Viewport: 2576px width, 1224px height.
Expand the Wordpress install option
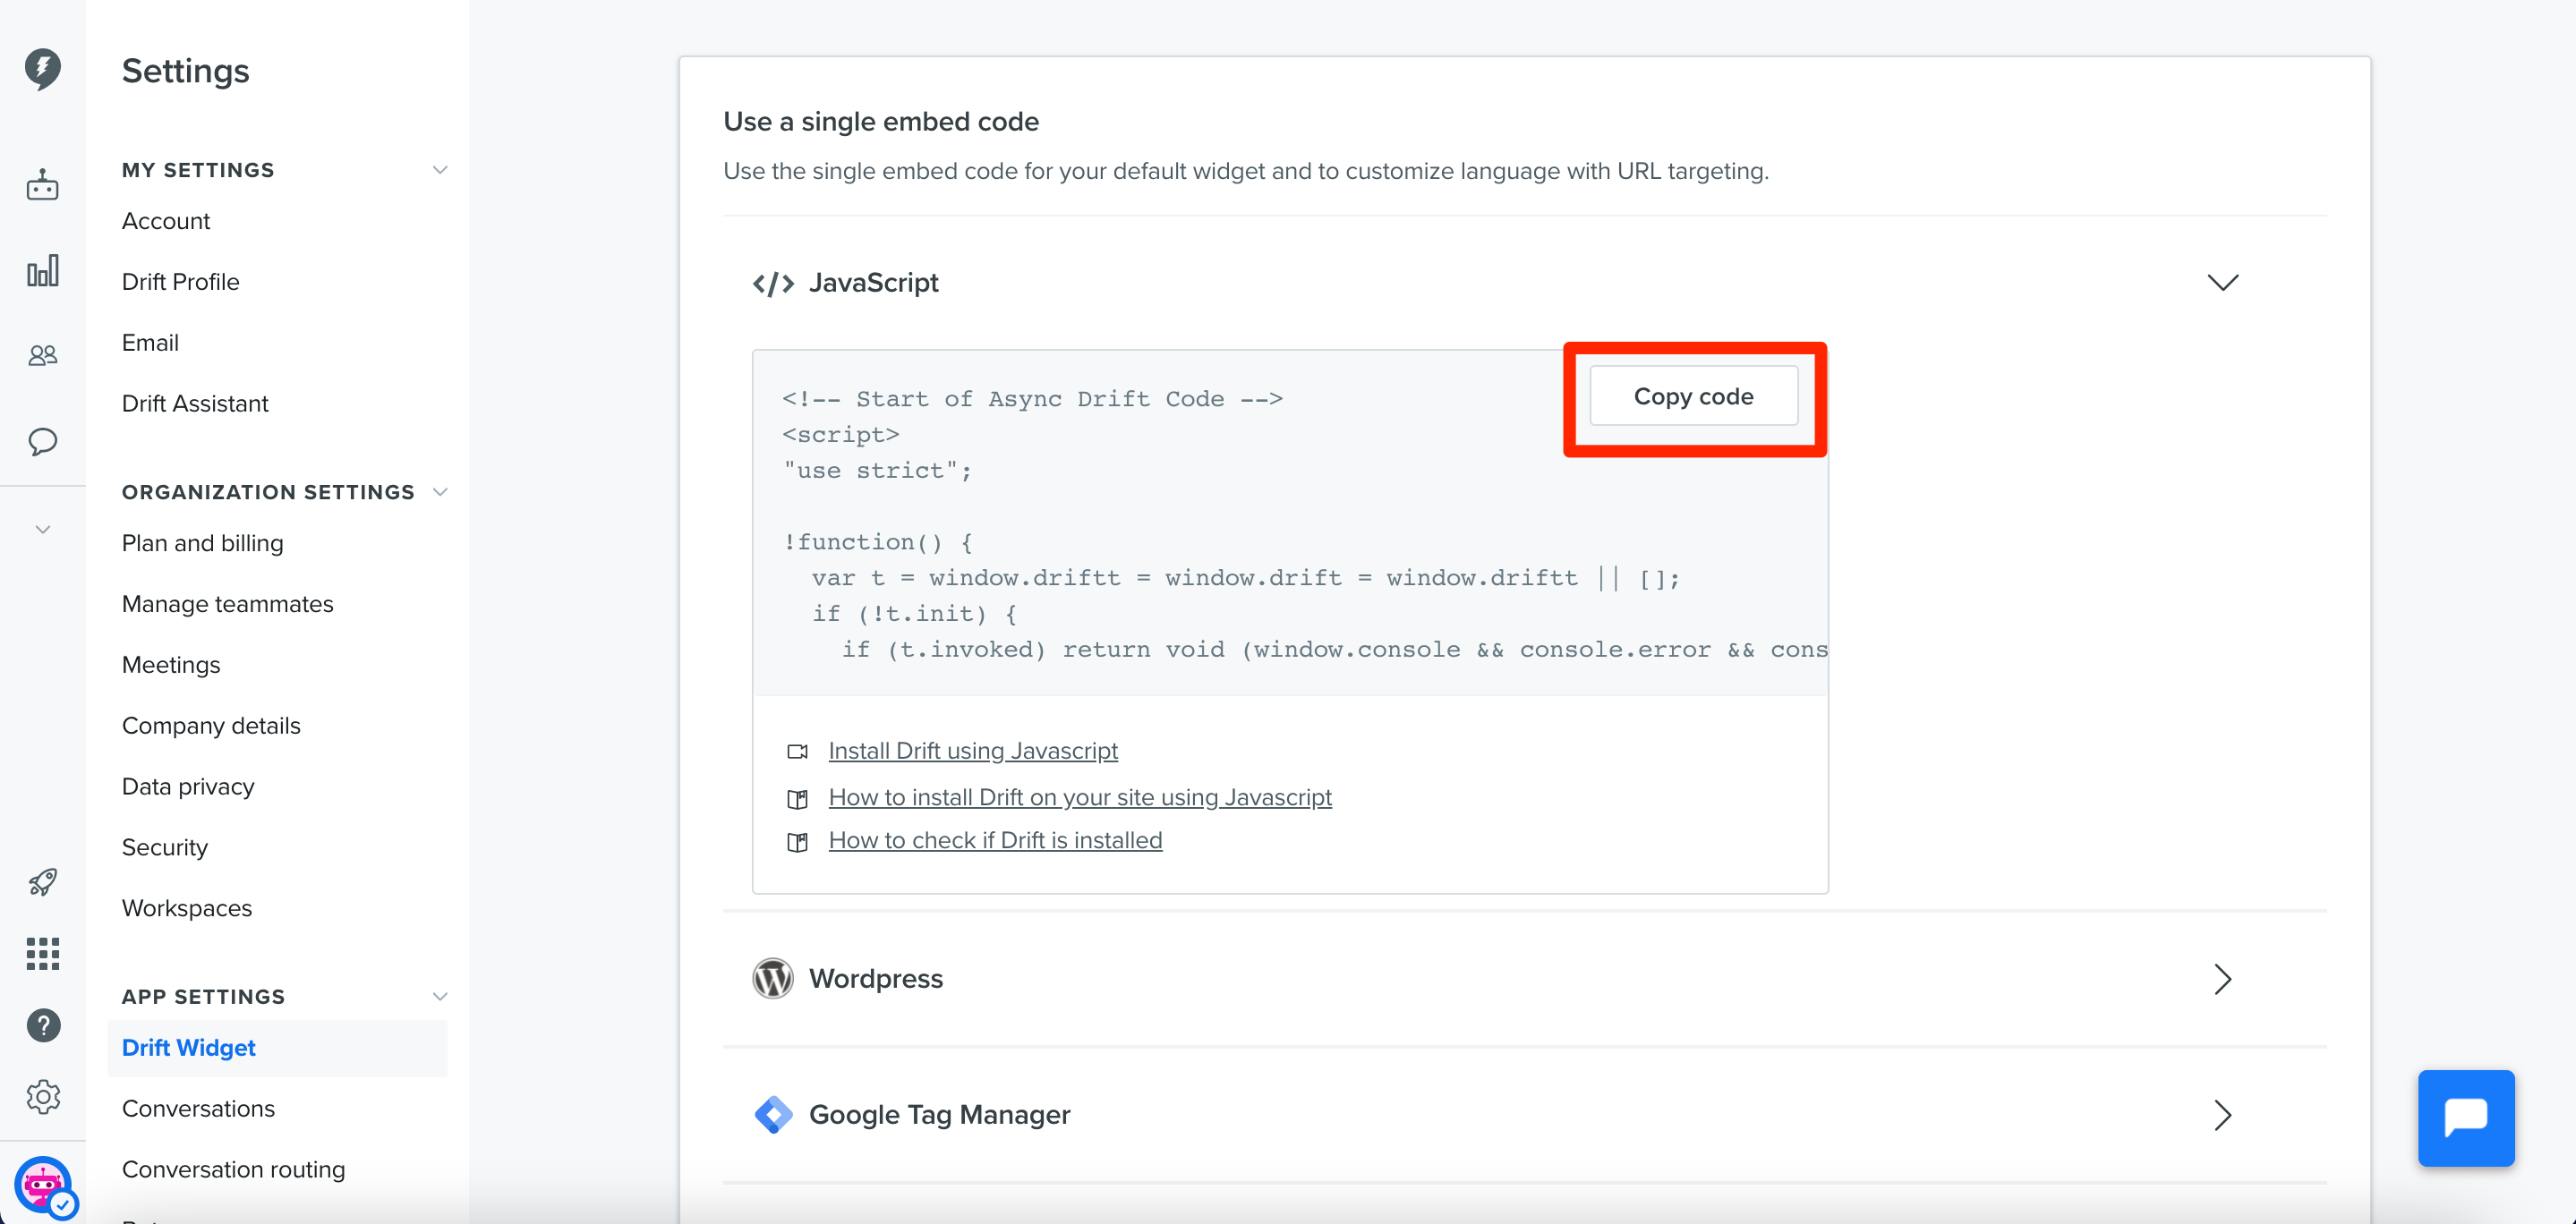(x=2222, y=979)
